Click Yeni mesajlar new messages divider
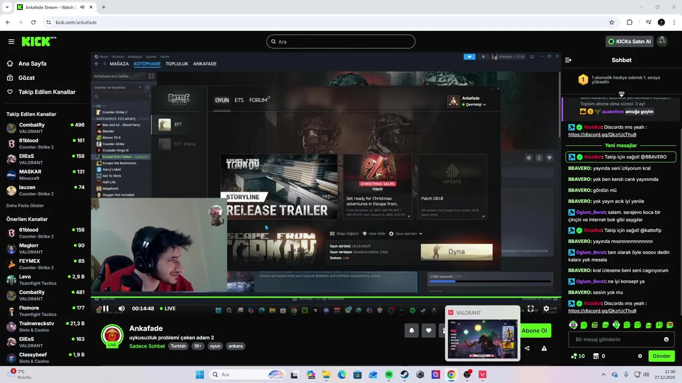This screenshot has height=383, width=682. [621, 145]
